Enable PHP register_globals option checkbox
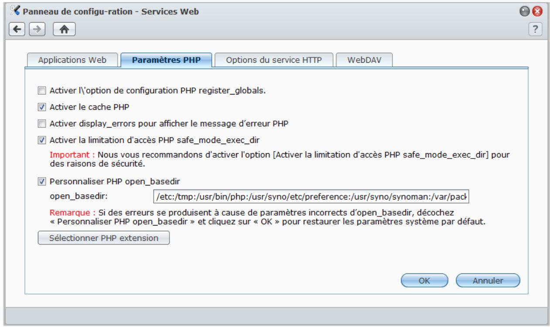This screenshot has height=327, width=550. [x=42, y=91]
